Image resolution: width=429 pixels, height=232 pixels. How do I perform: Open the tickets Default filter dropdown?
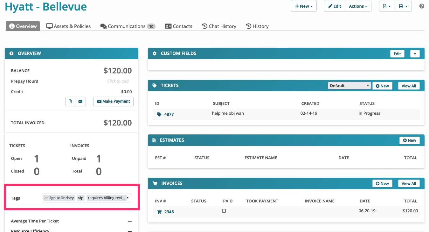click(x=349, y=85)
